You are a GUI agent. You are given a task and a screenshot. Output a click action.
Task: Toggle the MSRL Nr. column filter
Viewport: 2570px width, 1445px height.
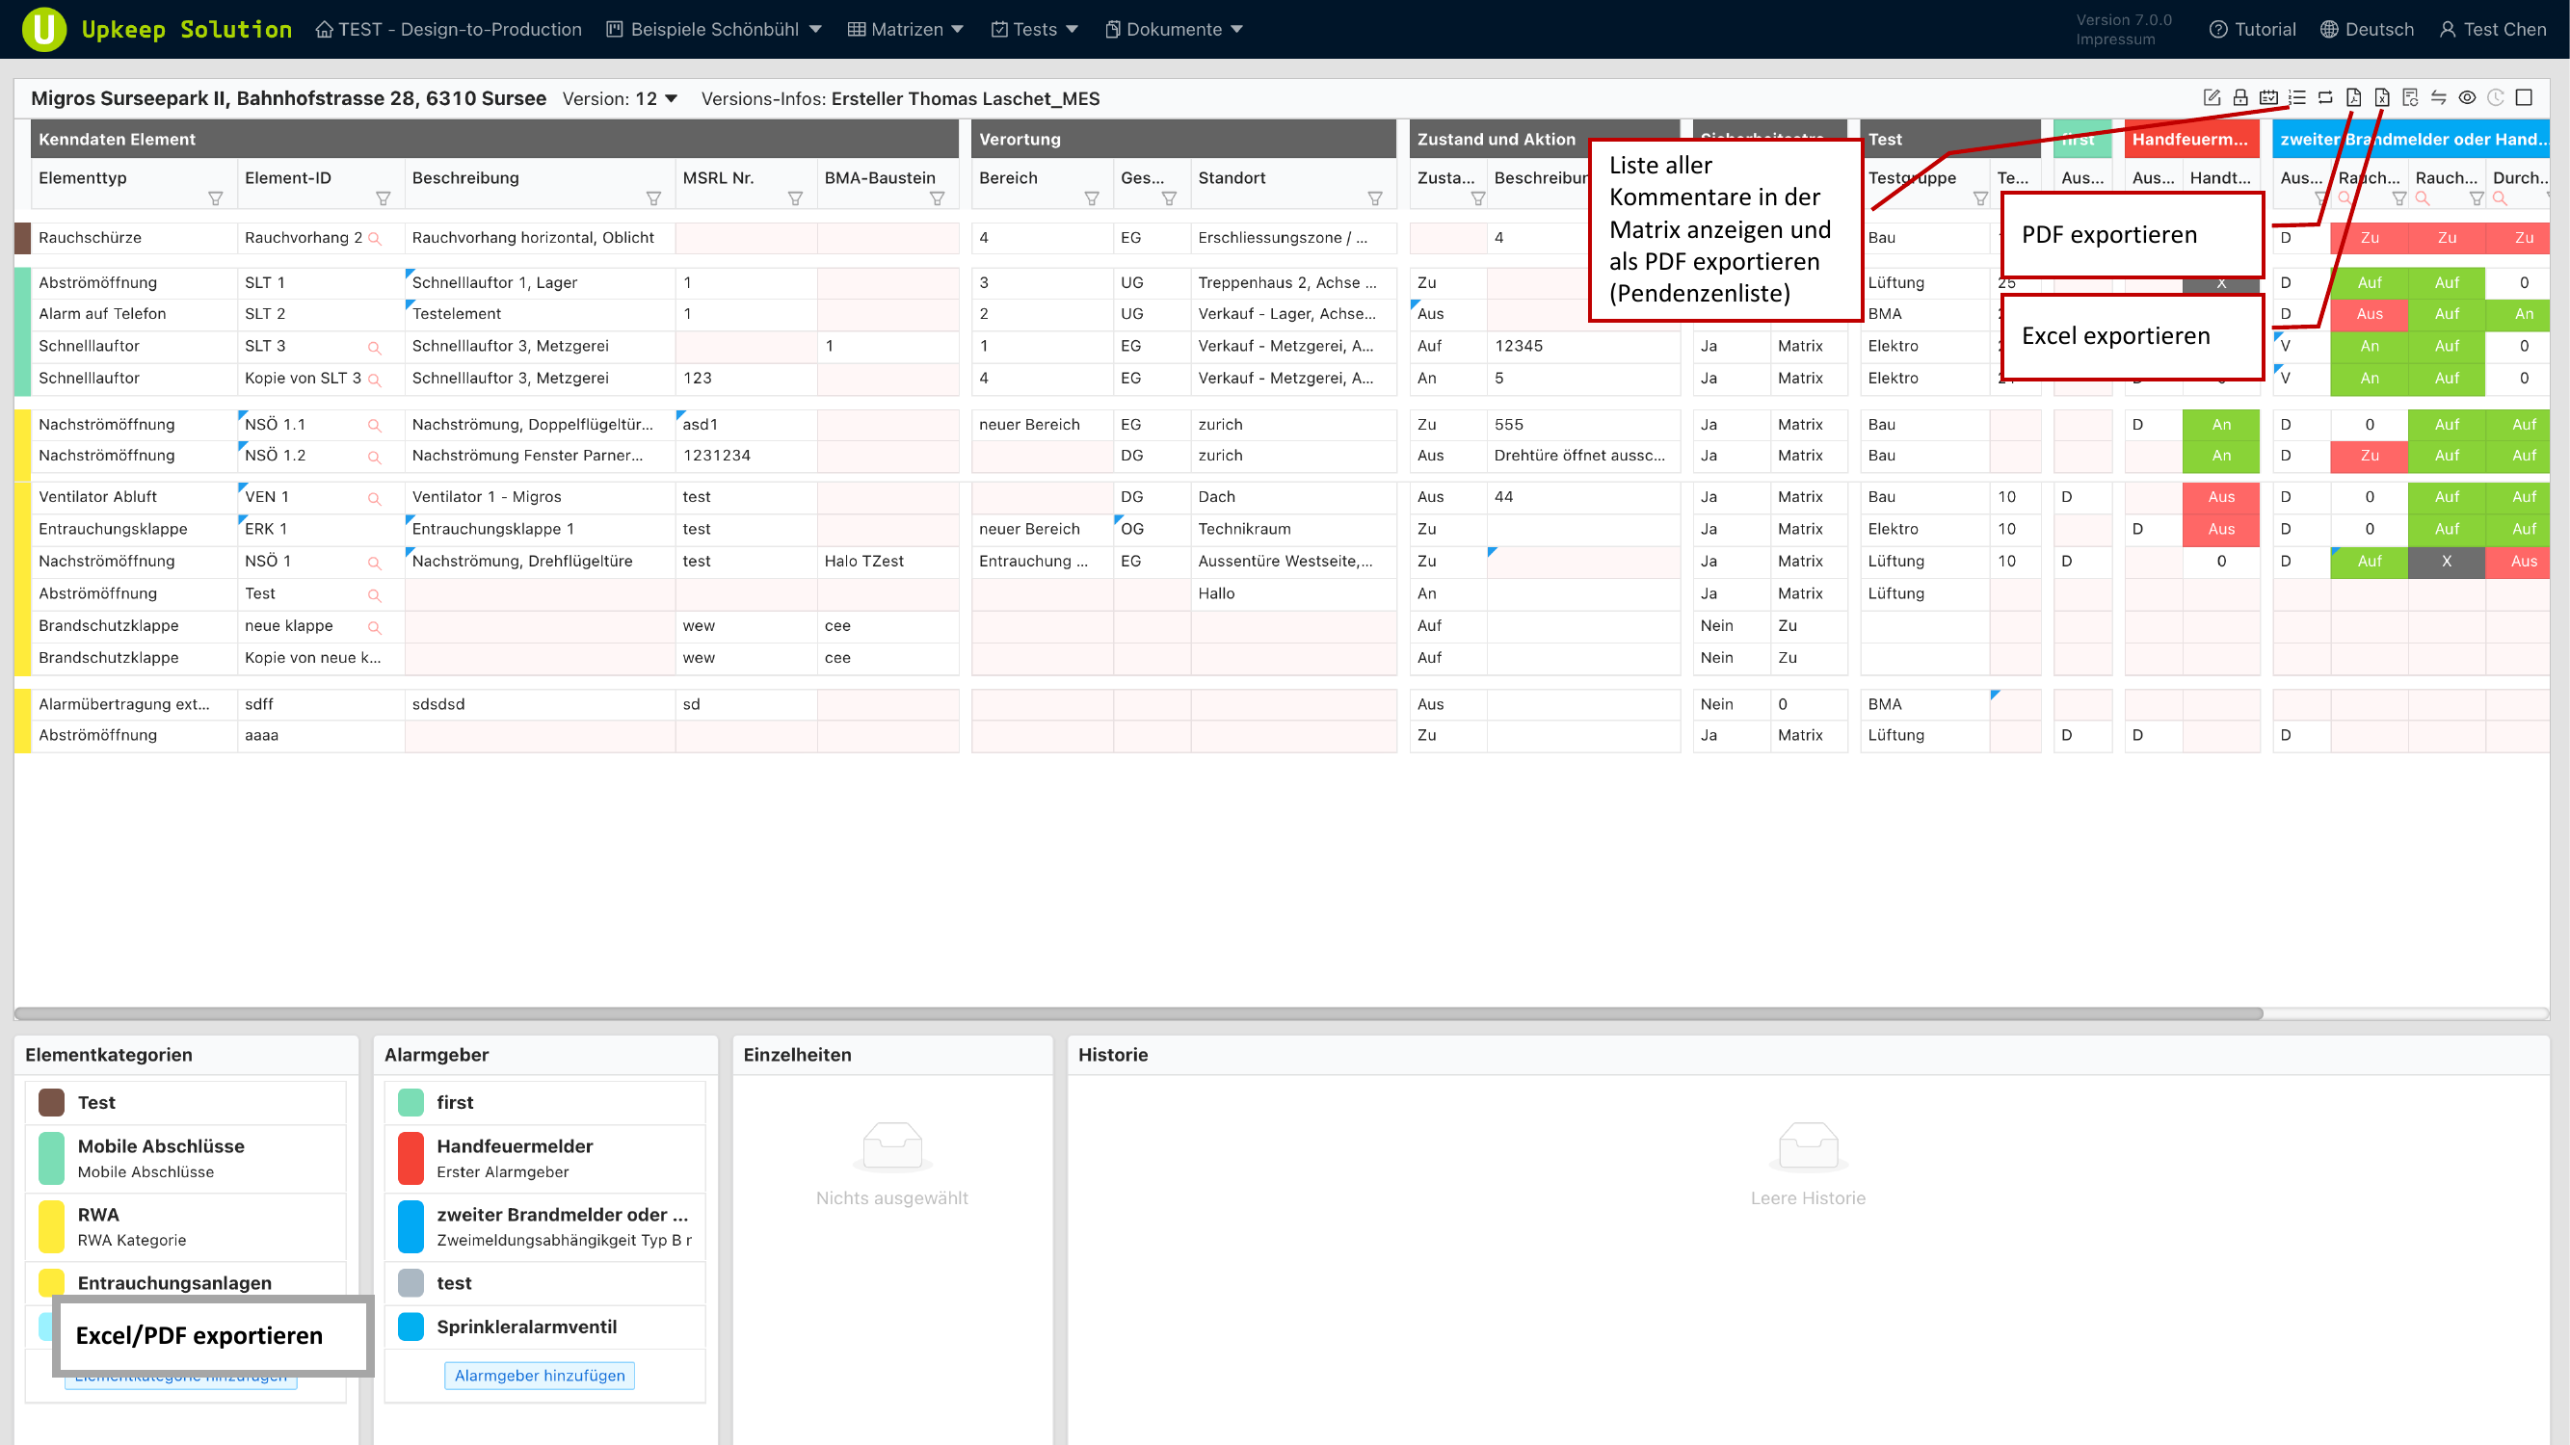point(796,198)
